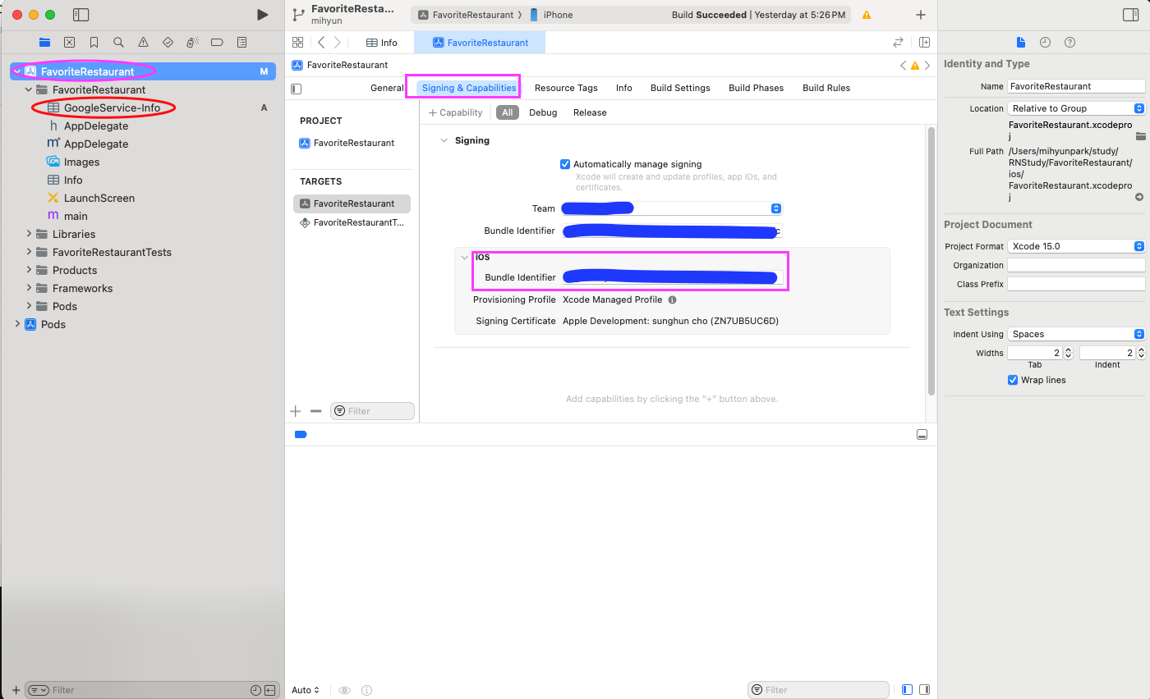Open the Breakpoint navigator

coord(217,42)
